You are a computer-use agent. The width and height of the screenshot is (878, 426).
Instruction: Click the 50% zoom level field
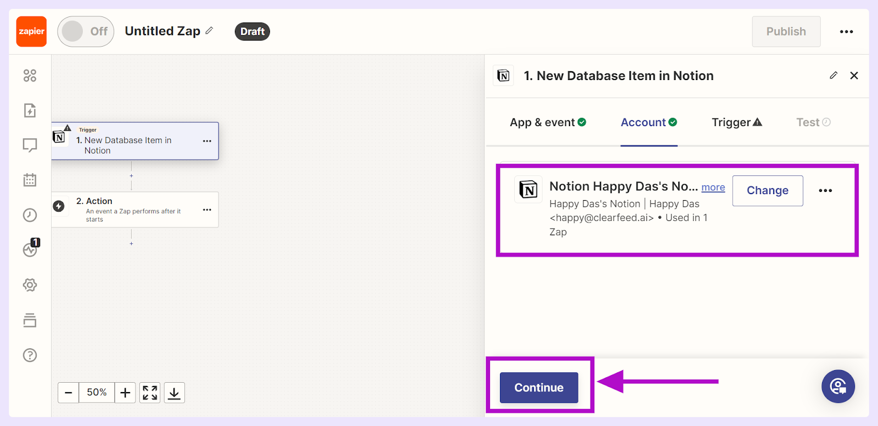pos(97,393)
